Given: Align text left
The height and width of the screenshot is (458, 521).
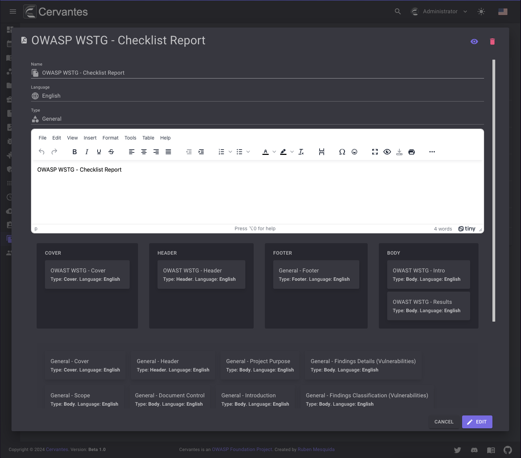Looking at the screenshot, I should 132,152.
